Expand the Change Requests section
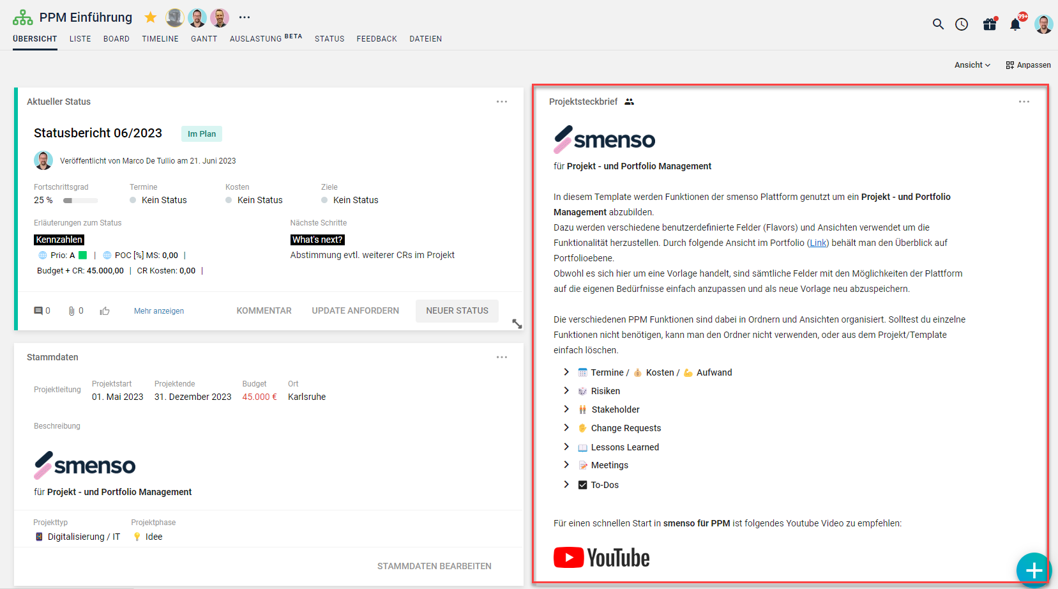This screenshot has height=589, width=1058. point(566,427)
